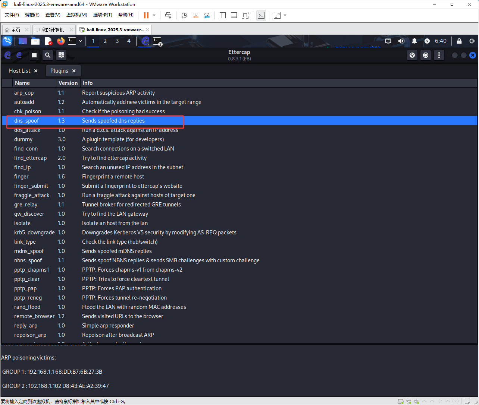Click VMware hard disk status icon
This screenshot has width=479, height=405.
(x=401, y=401)
